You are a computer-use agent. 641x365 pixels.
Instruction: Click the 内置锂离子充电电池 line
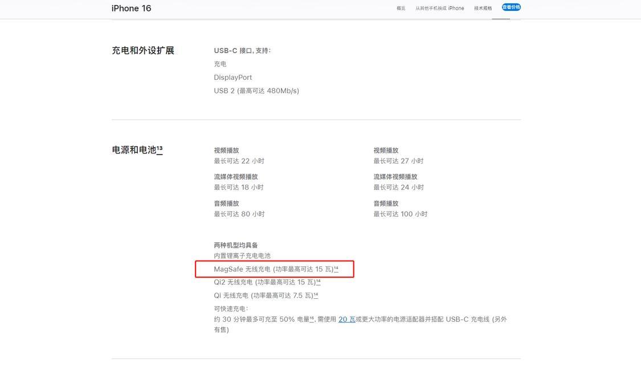click(x=242, y=255)
